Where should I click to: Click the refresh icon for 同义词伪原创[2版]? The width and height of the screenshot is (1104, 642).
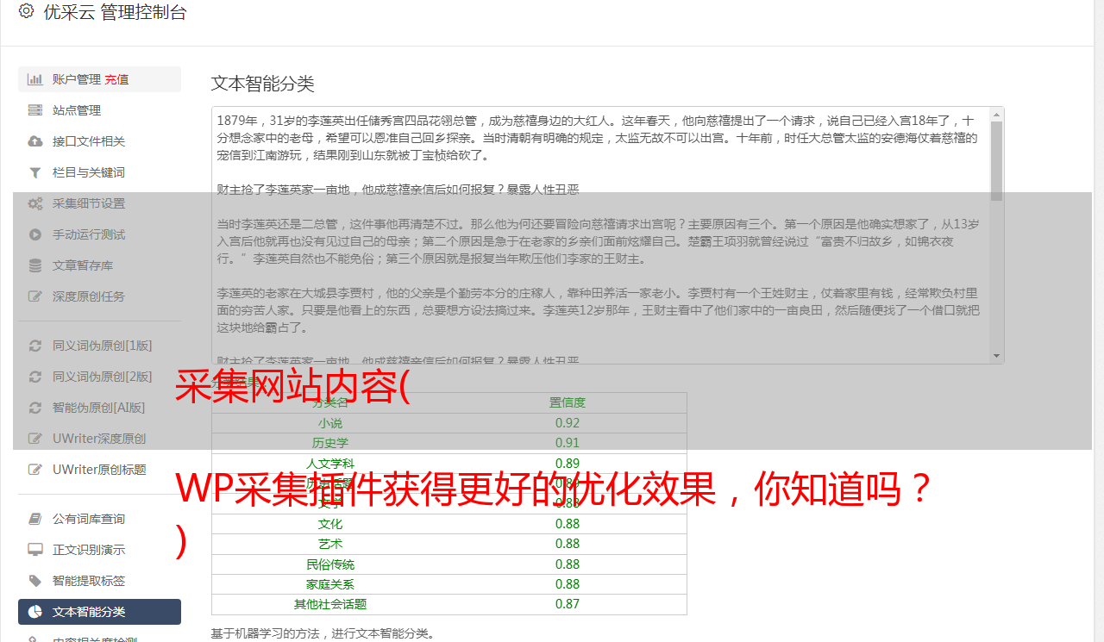tap(35, 377)
